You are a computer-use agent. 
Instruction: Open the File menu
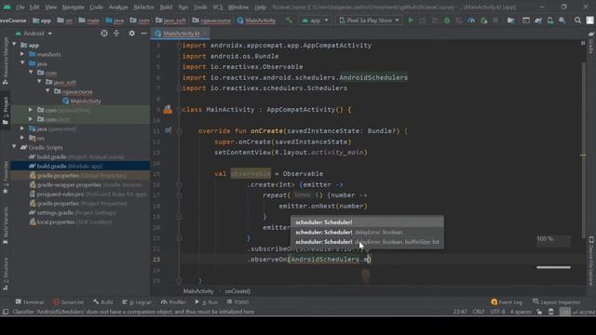[x=20, y=7]
